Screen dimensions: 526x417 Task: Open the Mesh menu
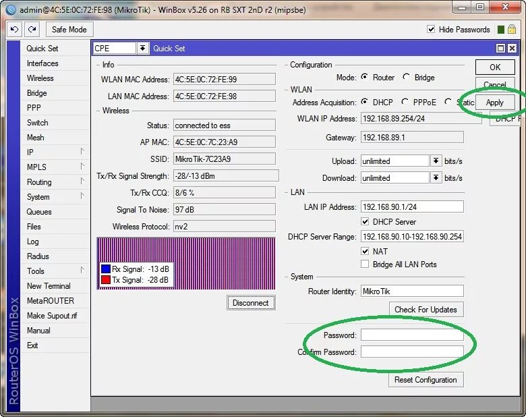(x=55, y=138)
